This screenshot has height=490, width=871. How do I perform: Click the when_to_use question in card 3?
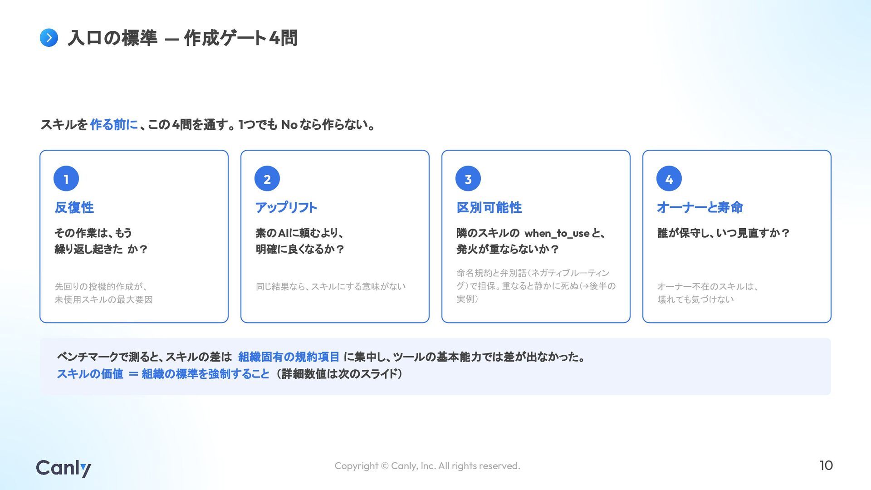pos(531,241)
